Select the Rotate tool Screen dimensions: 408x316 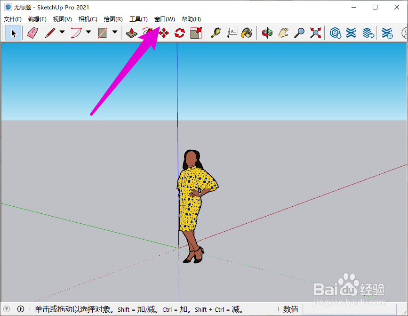click(179, 33)
